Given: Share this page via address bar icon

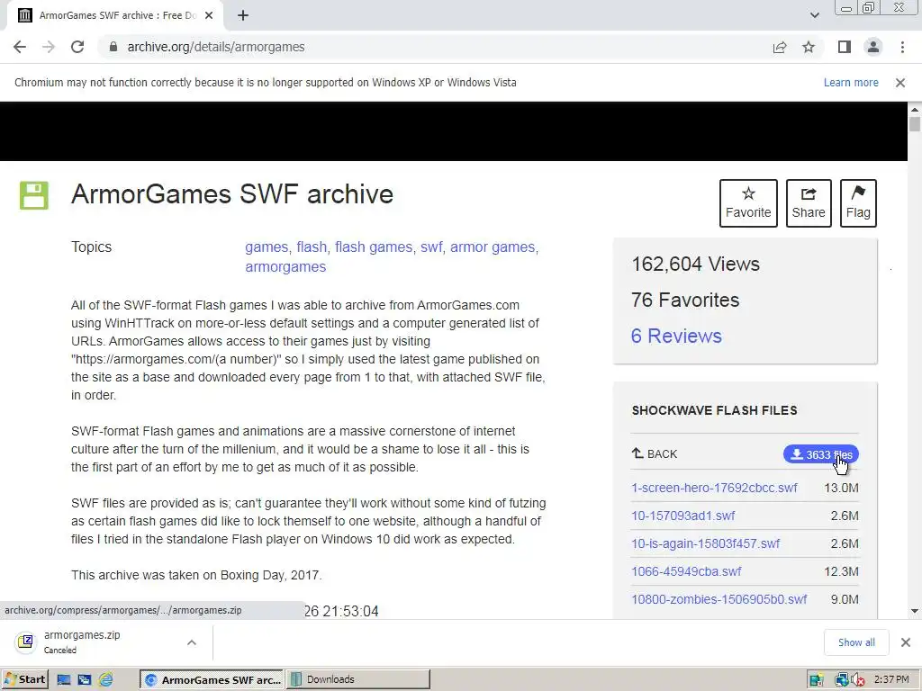Looking at the screenshot, I should point(780,47).
